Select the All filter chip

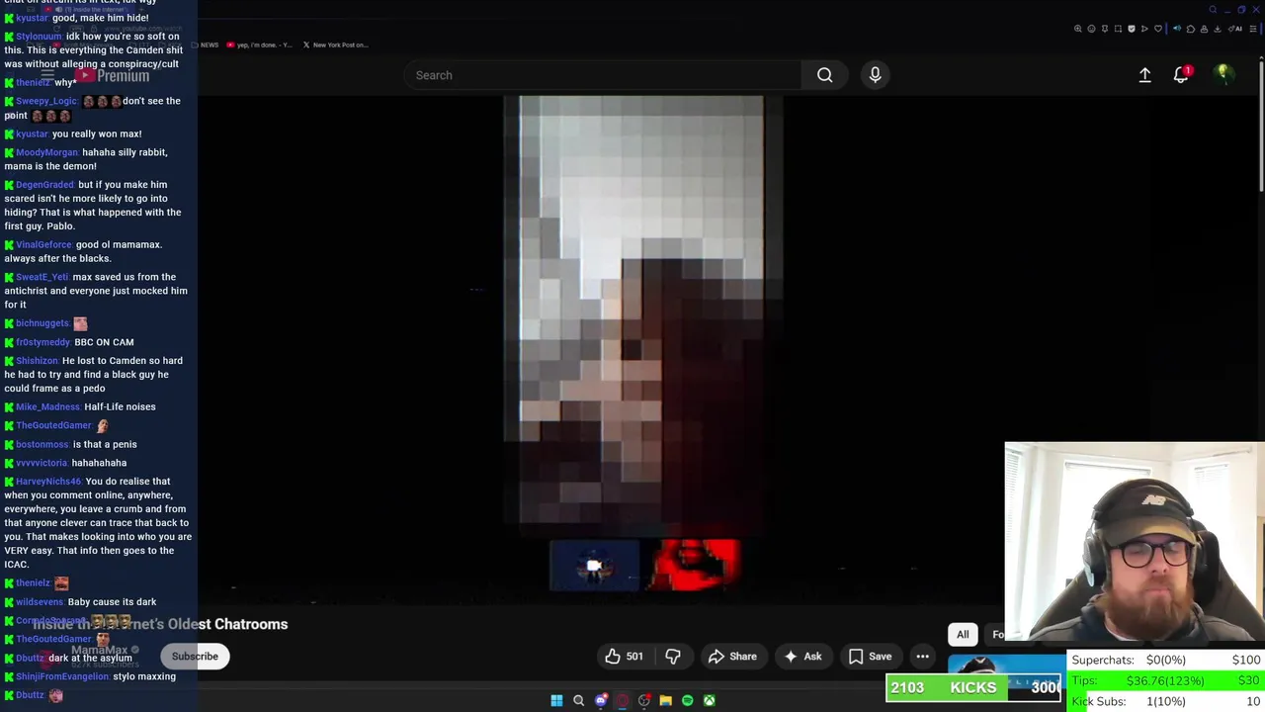[963, 635]
